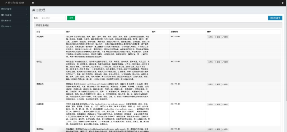
Task: View details of the 冬瓜盅 row
Action: click(210, 62)
